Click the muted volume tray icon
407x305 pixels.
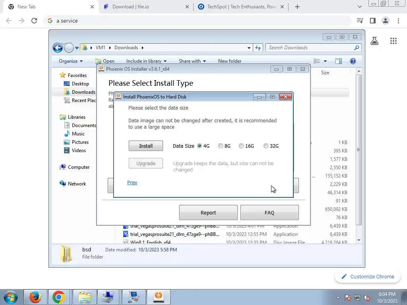click(x=367, y=298)
